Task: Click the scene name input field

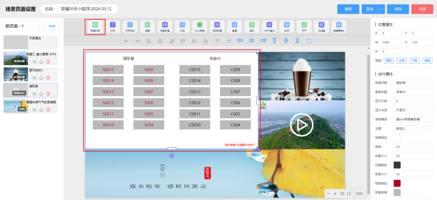Action: coord(86,9)
